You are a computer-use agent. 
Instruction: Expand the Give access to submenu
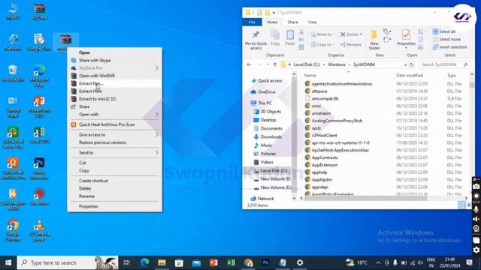point(115,135)
